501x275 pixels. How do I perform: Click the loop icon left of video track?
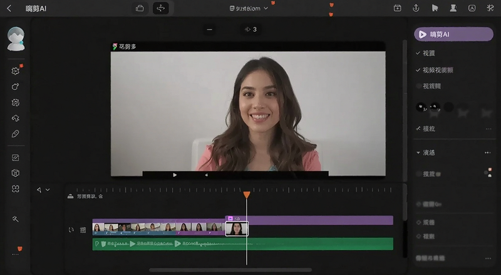(71, 230)
